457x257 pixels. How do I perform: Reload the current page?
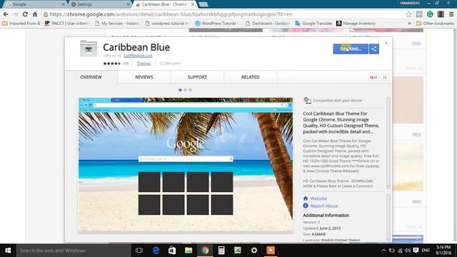[26, 14]
